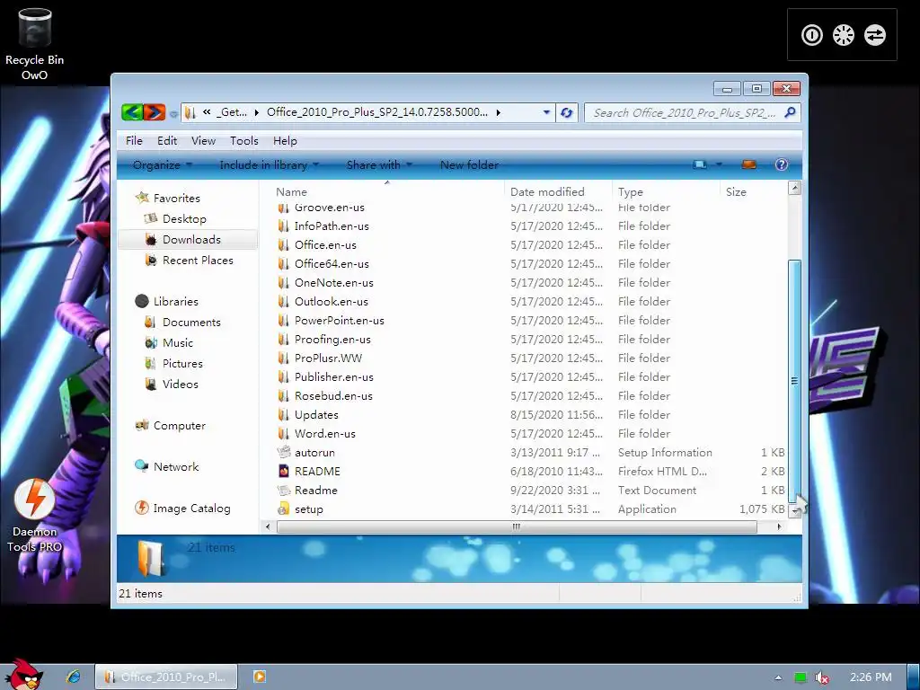Show the preview pane icon
The width and height of the screenshot is (920, 690).
[748, 165]
